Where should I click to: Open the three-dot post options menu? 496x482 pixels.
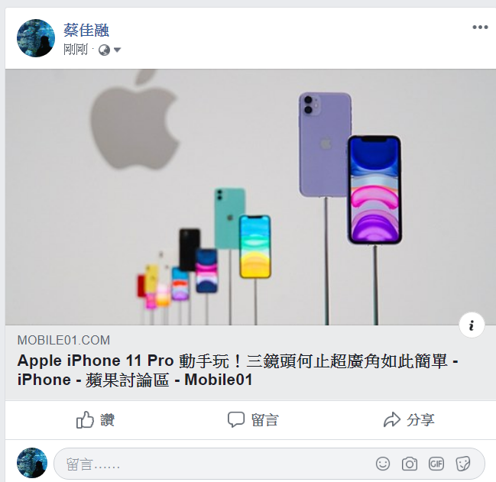coord(480,27)
